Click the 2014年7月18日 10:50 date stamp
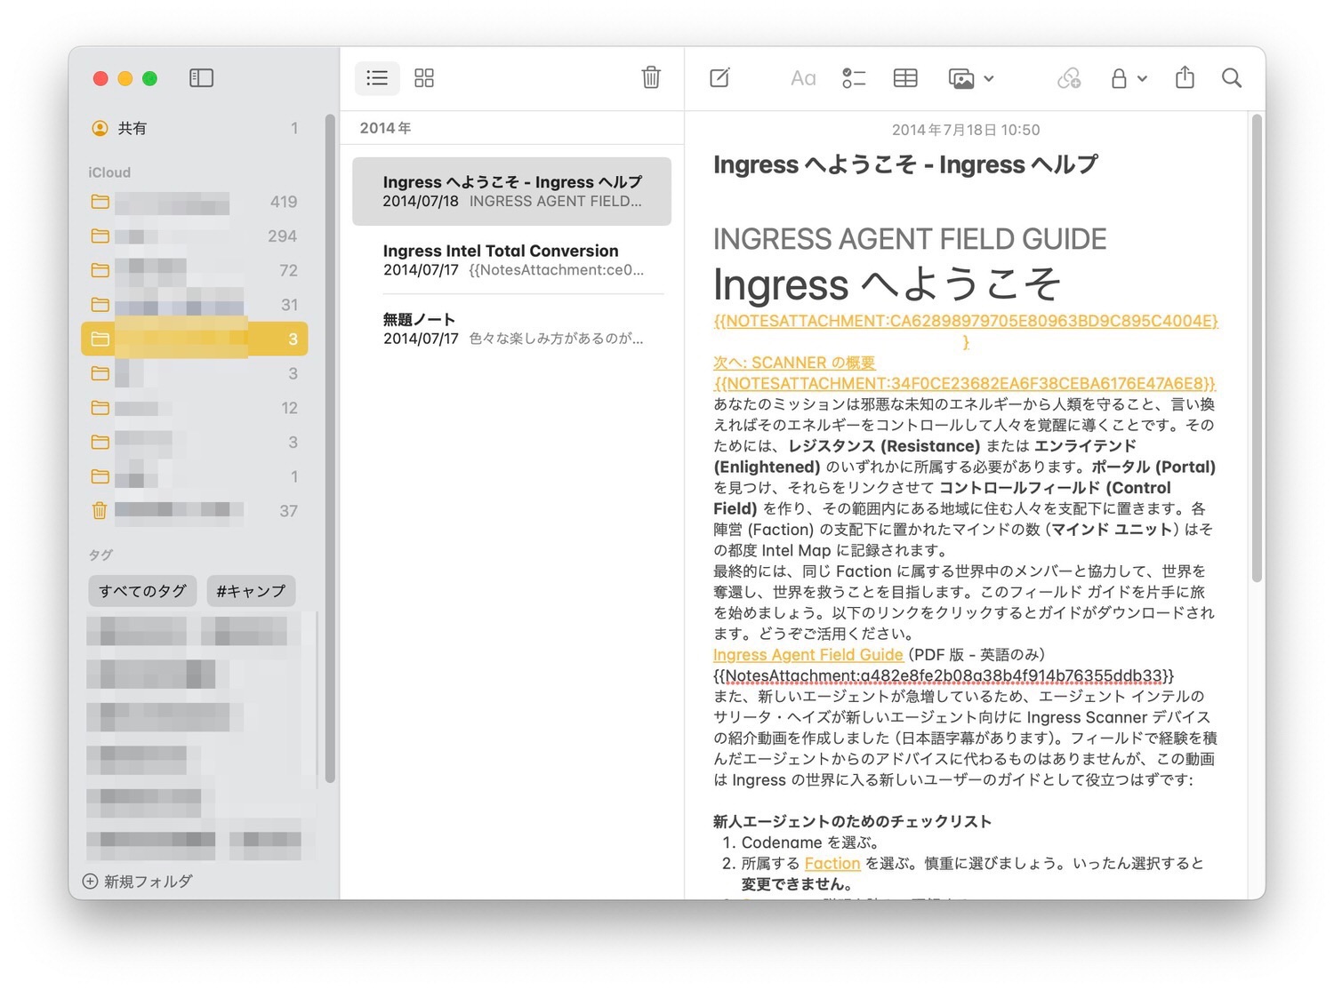This screenshot has height=990, width=1334. click(966, 130)
